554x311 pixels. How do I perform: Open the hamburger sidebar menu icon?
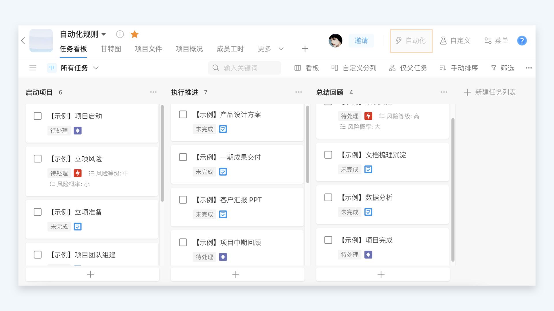coord(33,68)
